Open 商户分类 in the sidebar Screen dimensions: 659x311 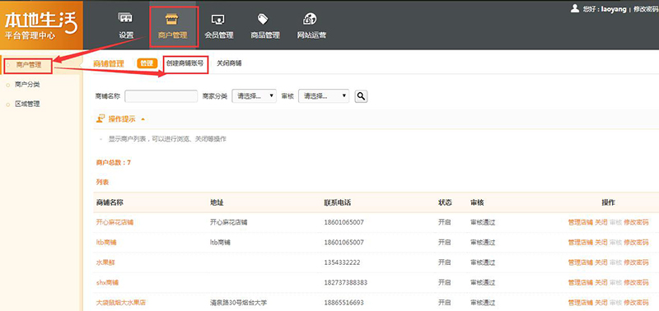tap(27, 85)
